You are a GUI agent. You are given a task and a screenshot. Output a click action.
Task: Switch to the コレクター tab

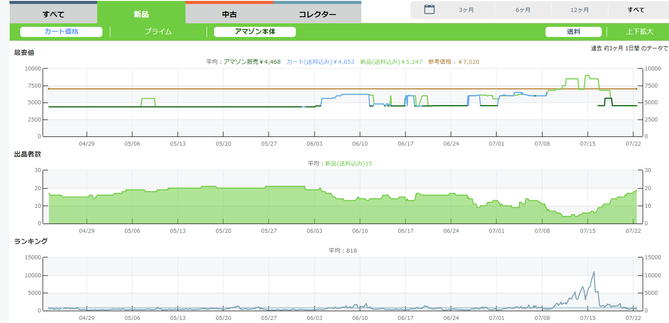pyautogui.click(x=317, y=14)
